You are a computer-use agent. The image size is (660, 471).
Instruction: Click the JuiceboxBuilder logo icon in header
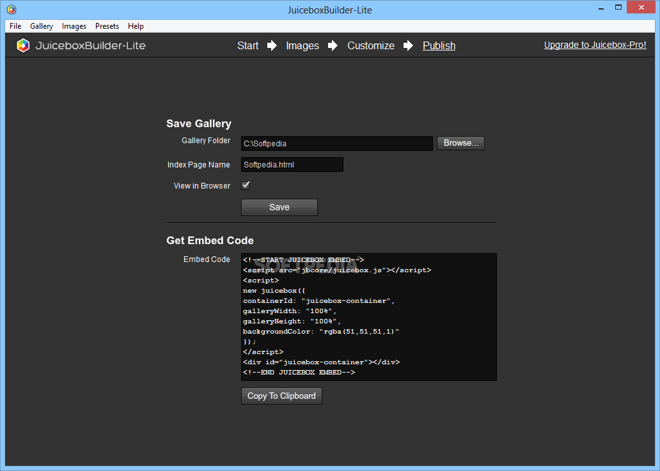coord(23,45)
